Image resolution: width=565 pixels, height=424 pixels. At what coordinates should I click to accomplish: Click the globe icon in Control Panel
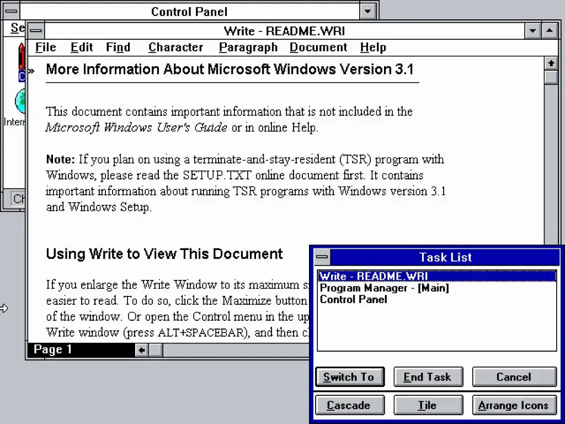[20, 101]
